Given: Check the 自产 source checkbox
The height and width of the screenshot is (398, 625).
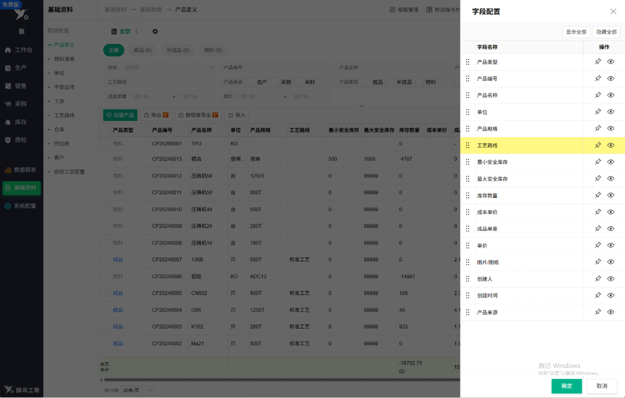Looking at the screenshot, I should point(251,82).
